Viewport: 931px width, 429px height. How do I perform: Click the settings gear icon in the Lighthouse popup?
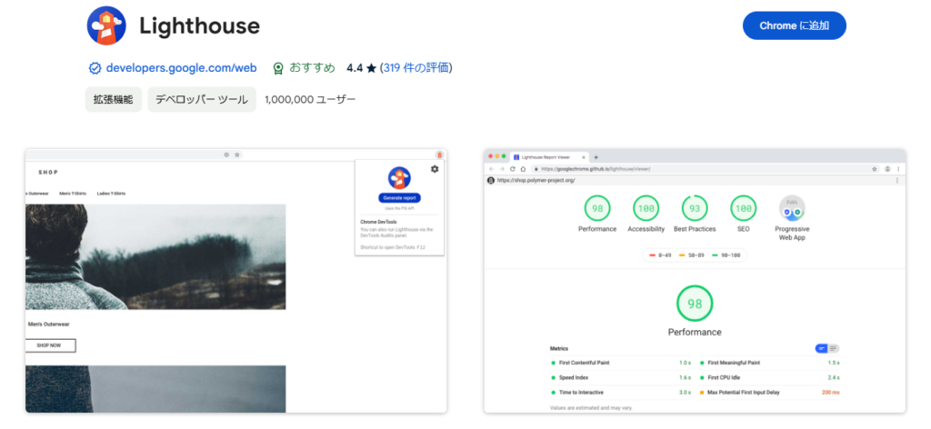tap(435, 169)
